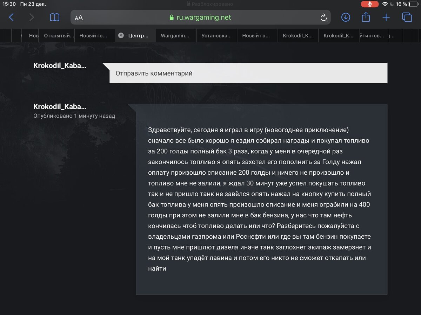This screenshot has width=421, height=315.
Task: Go back using the Safari back arrow
Action: 11,17
